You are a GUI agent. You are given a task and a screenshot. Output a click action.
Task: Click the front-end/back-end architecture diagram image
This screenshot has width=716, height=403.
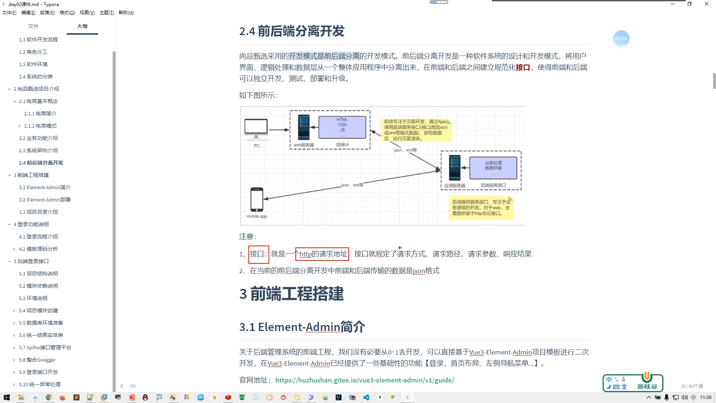point(382,166)
